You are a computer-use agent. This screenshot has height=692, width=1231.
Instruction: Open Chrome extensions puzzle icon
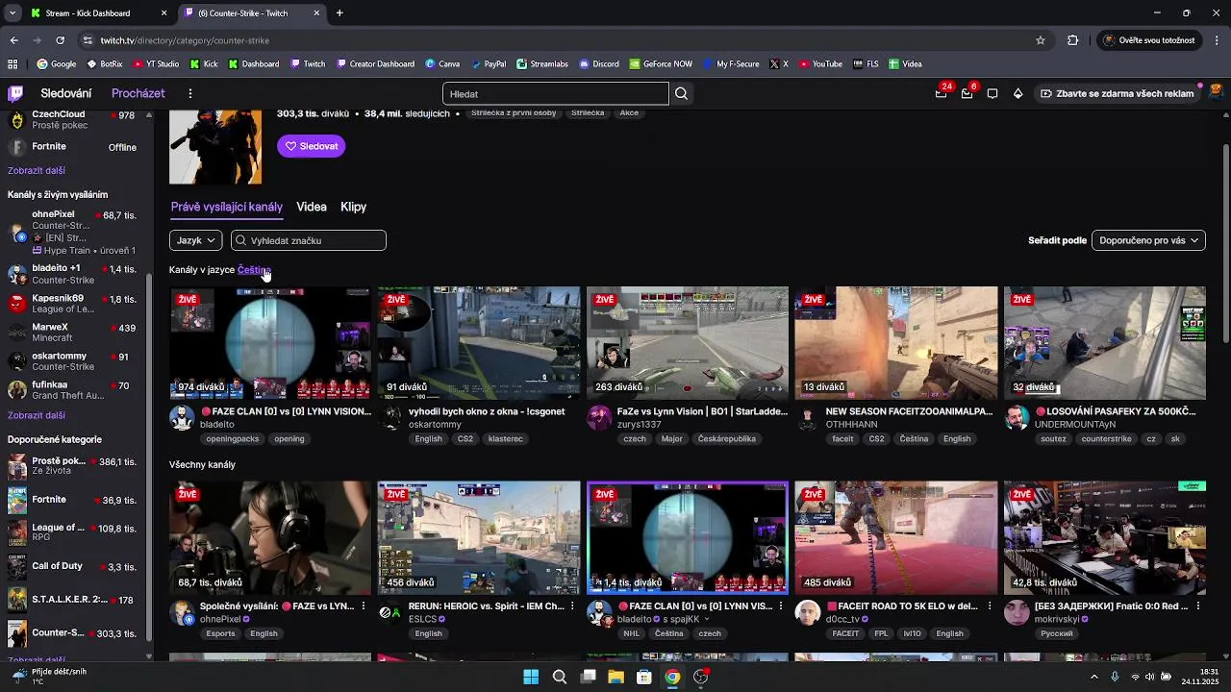[x=1073, y=40]
